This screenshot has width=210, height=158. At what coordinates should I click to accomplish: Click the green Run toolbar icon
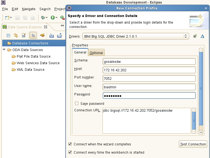click(52, 18)
